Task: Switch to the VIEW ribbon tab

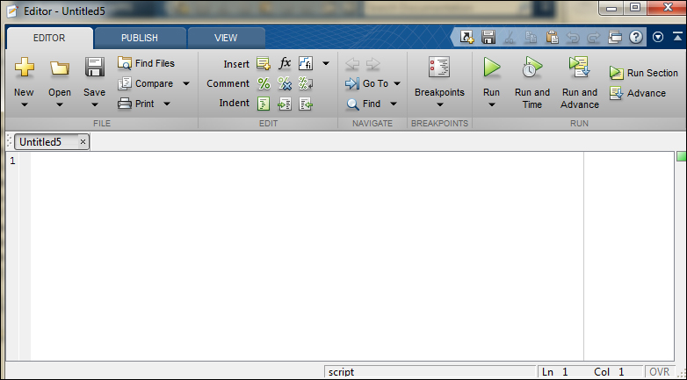Action: pos(226,38)
